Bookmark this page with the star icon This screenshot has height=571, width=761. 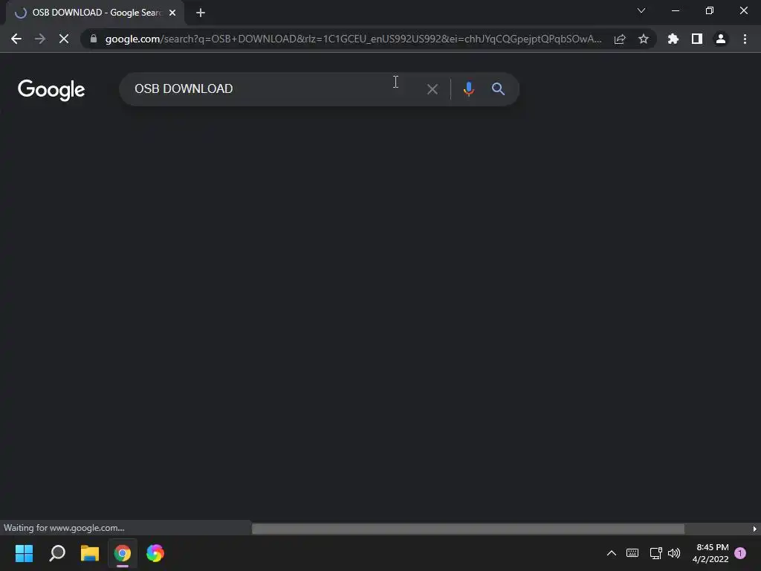coord(643,39)
